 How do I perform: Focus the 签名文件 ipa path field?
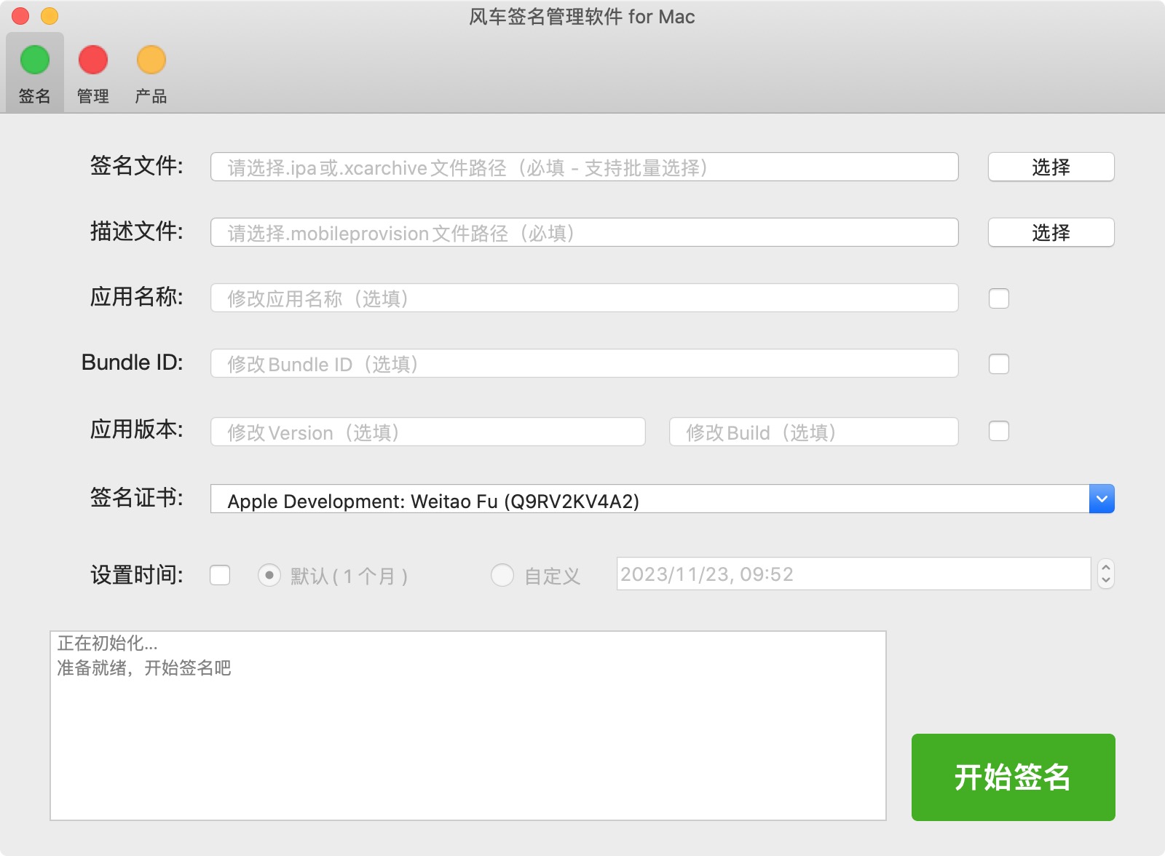pos(584,167)
